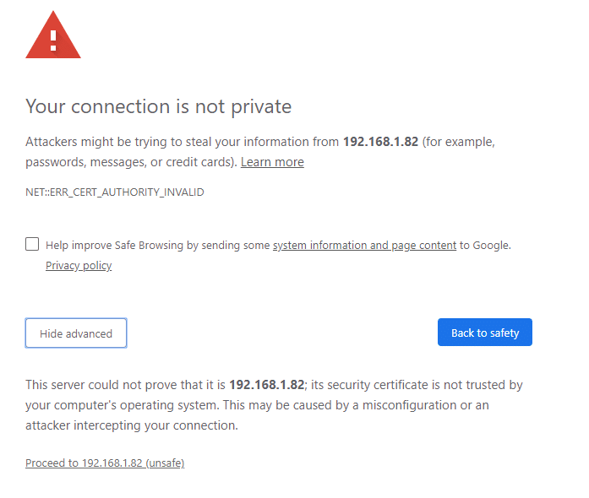Click the 'Help improve Safe Browsing' label text
Viewport: 589px width, 498px height.
pos(158,246)
